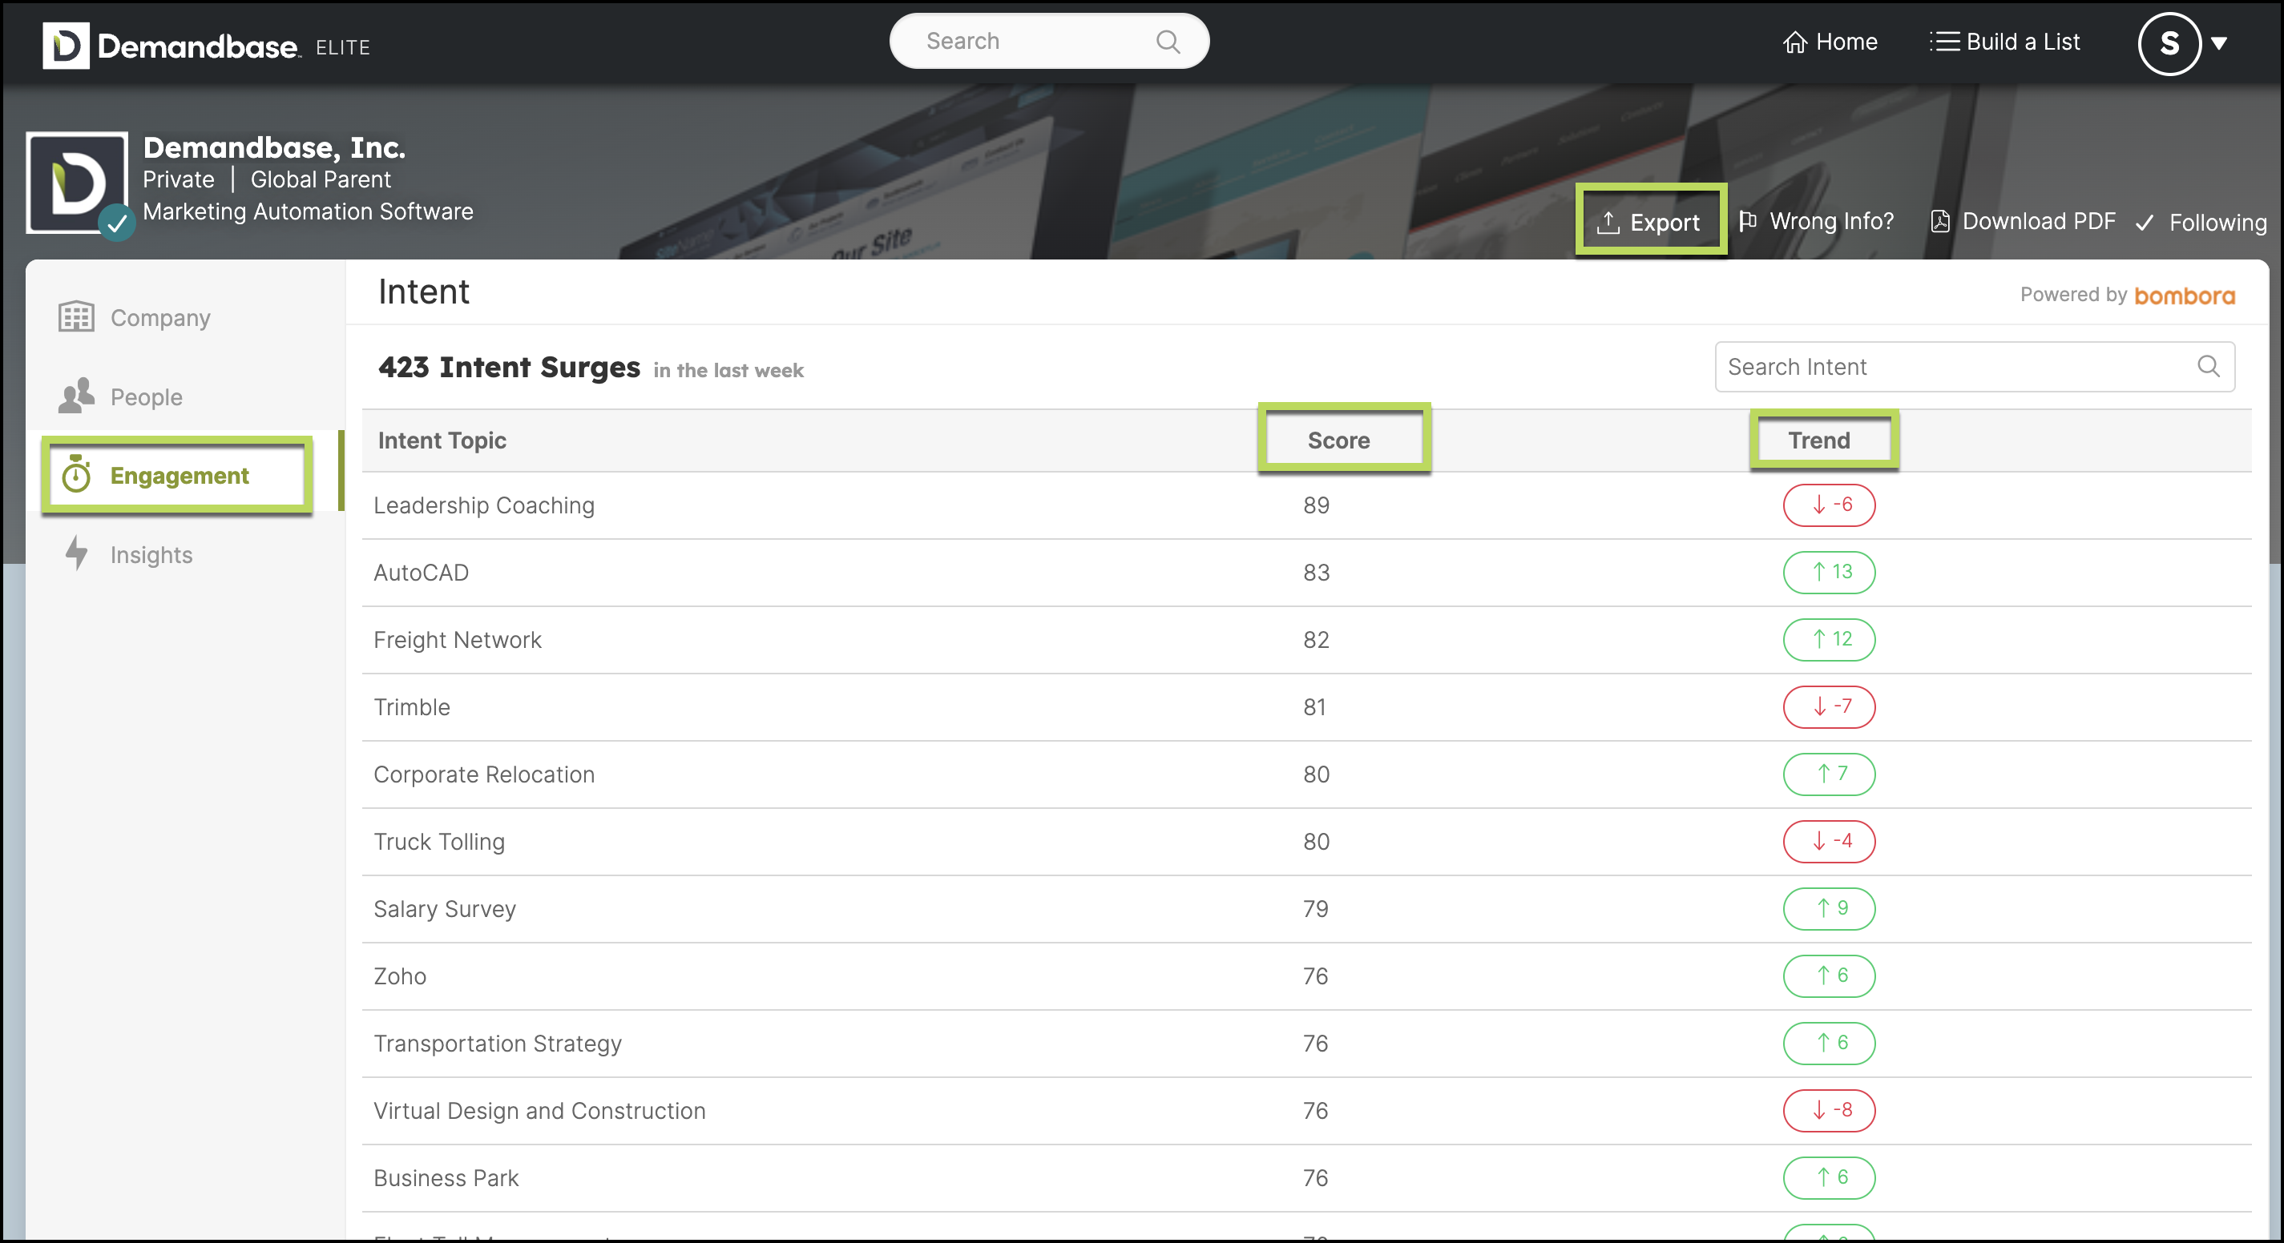Select Virtual Design and Construction topic

click(x=540, y=1111)
